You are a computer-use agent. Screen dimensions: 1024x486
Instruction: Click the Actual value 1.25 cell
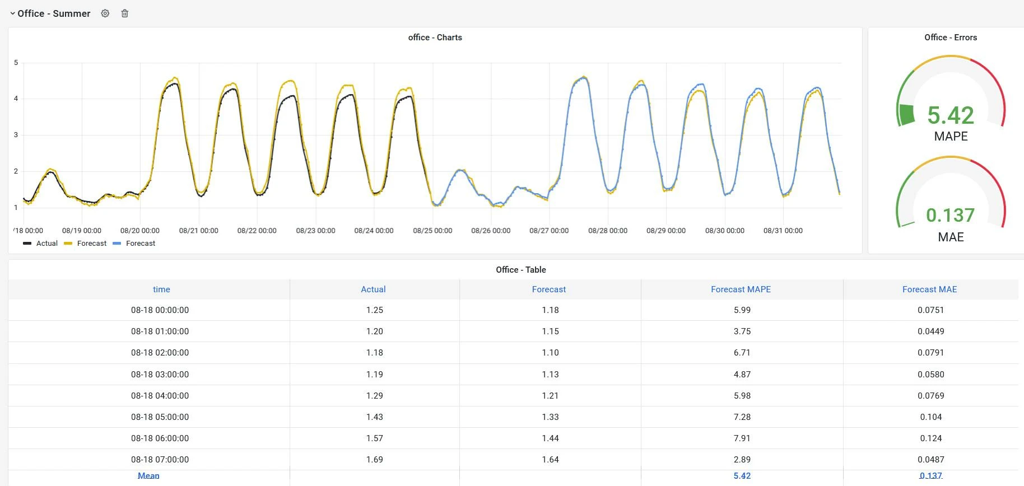pyautogui.click(x=375, y=310)
